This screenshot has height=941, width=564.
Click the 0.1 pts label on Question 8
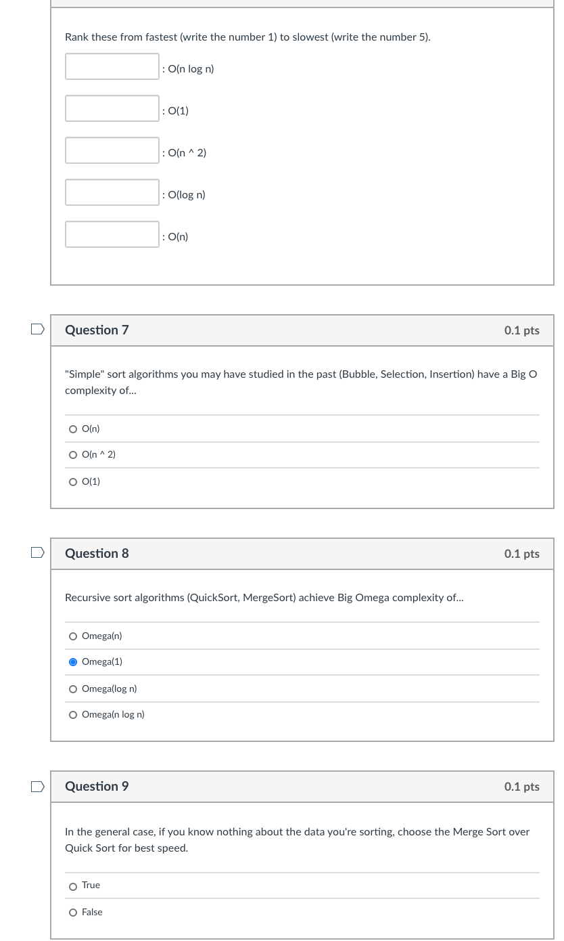[521, 553]
